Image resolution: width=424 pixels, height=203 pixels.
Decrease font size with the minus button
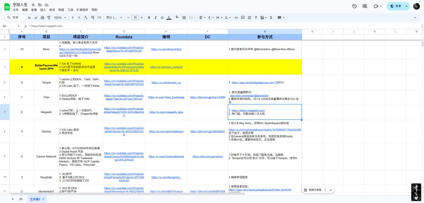128,17
